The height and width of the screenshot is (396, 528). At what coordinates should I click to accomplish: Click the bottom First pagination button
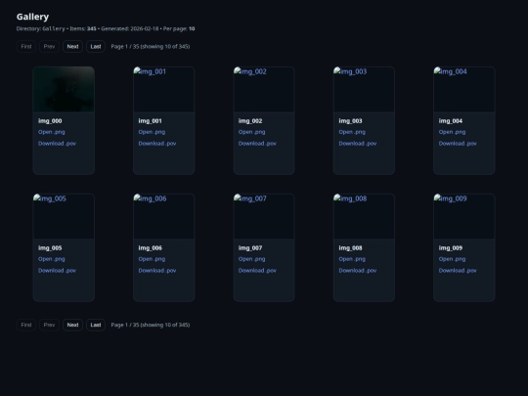(26, 325)
